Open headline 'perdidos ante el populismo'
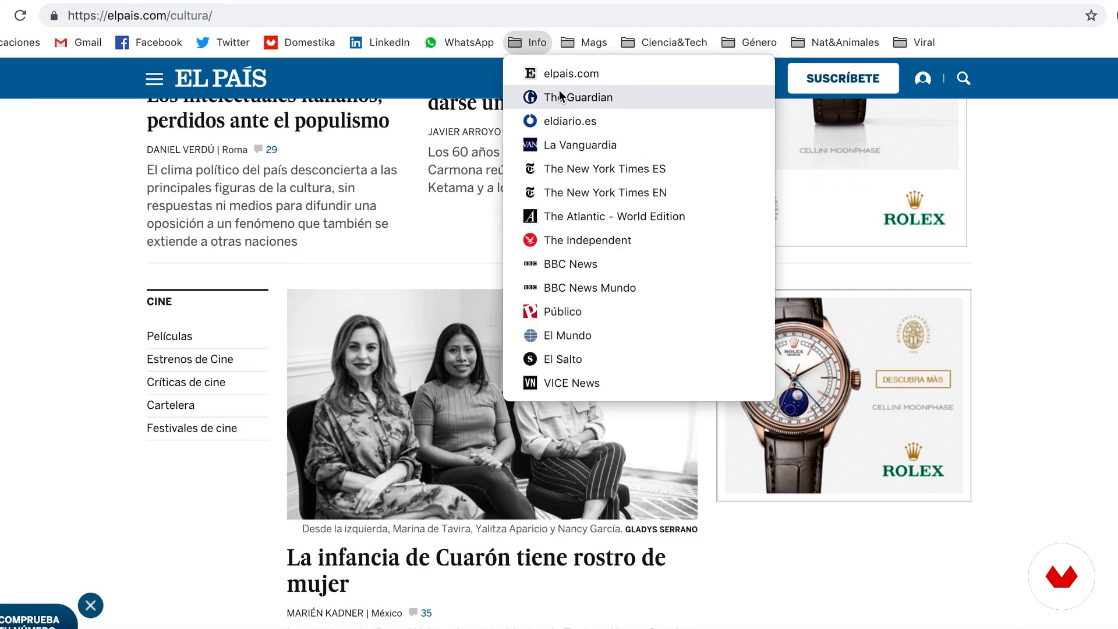Image resolution: width=1118 pixels, height=629 pixels. click(x=268, y=121)
